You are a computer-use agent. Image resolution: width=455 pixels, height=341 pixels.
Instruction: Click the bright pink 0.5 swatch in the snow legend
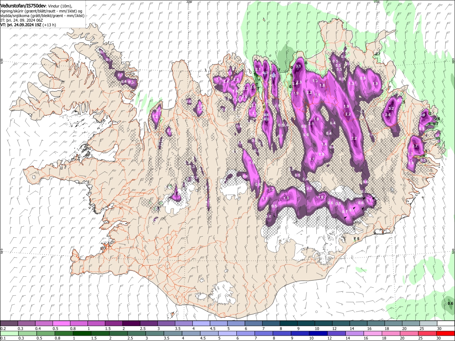61,324
